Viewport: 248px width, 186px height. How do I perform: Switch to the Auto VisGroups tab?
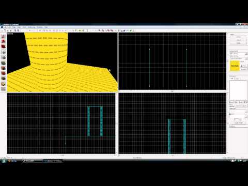point(238,79)
